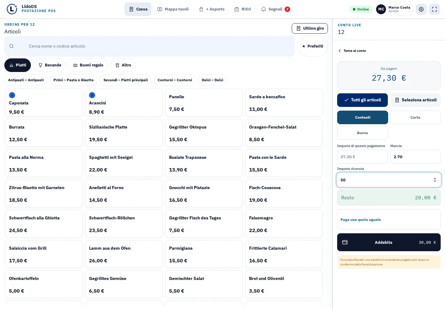This screenshot has height=309, width=445.
Task: Select the Piatti category
Action: [x=18, y=65]
